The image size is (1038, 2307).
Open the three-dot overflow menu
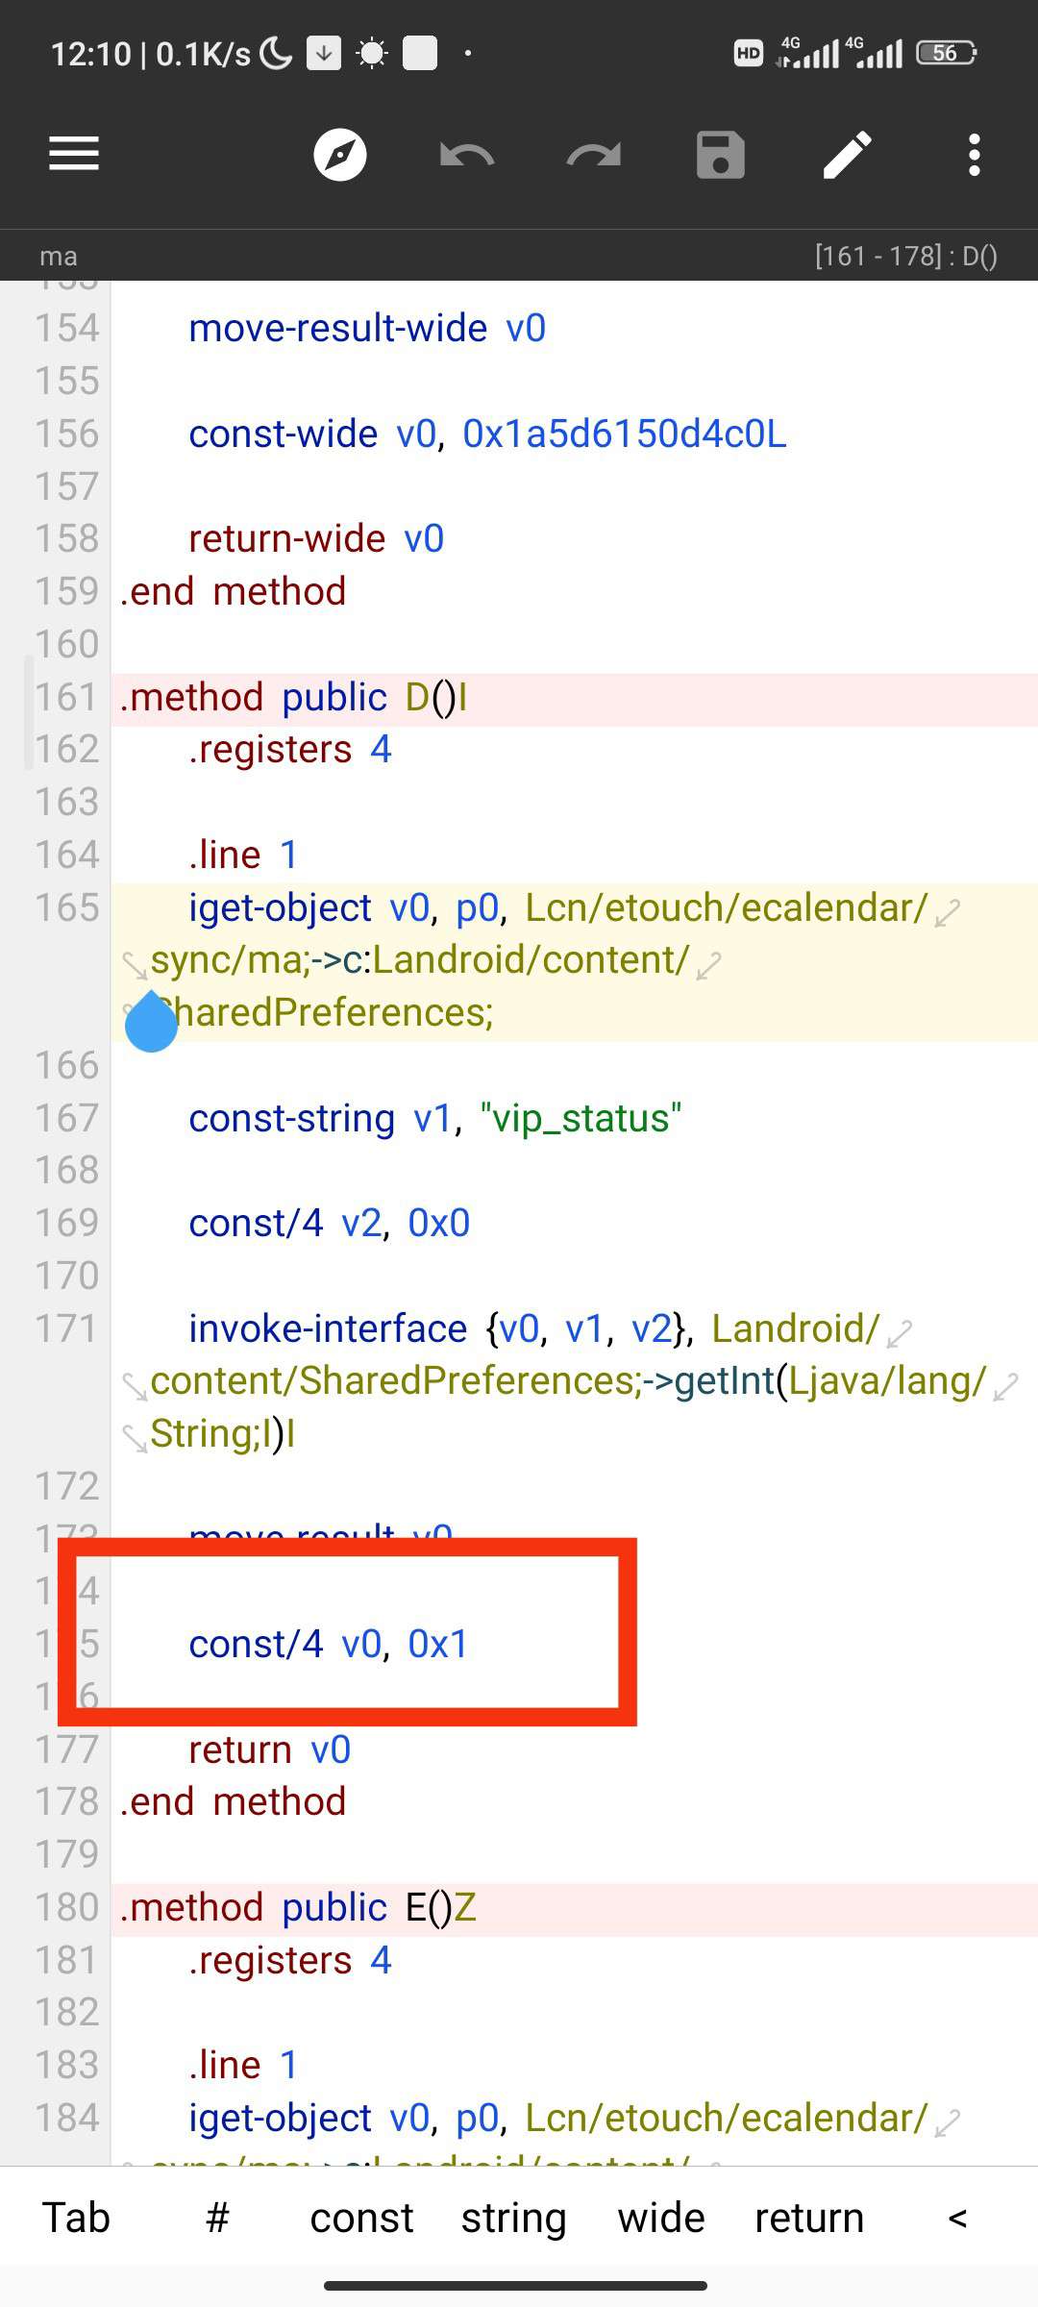(x=975, y=155)
